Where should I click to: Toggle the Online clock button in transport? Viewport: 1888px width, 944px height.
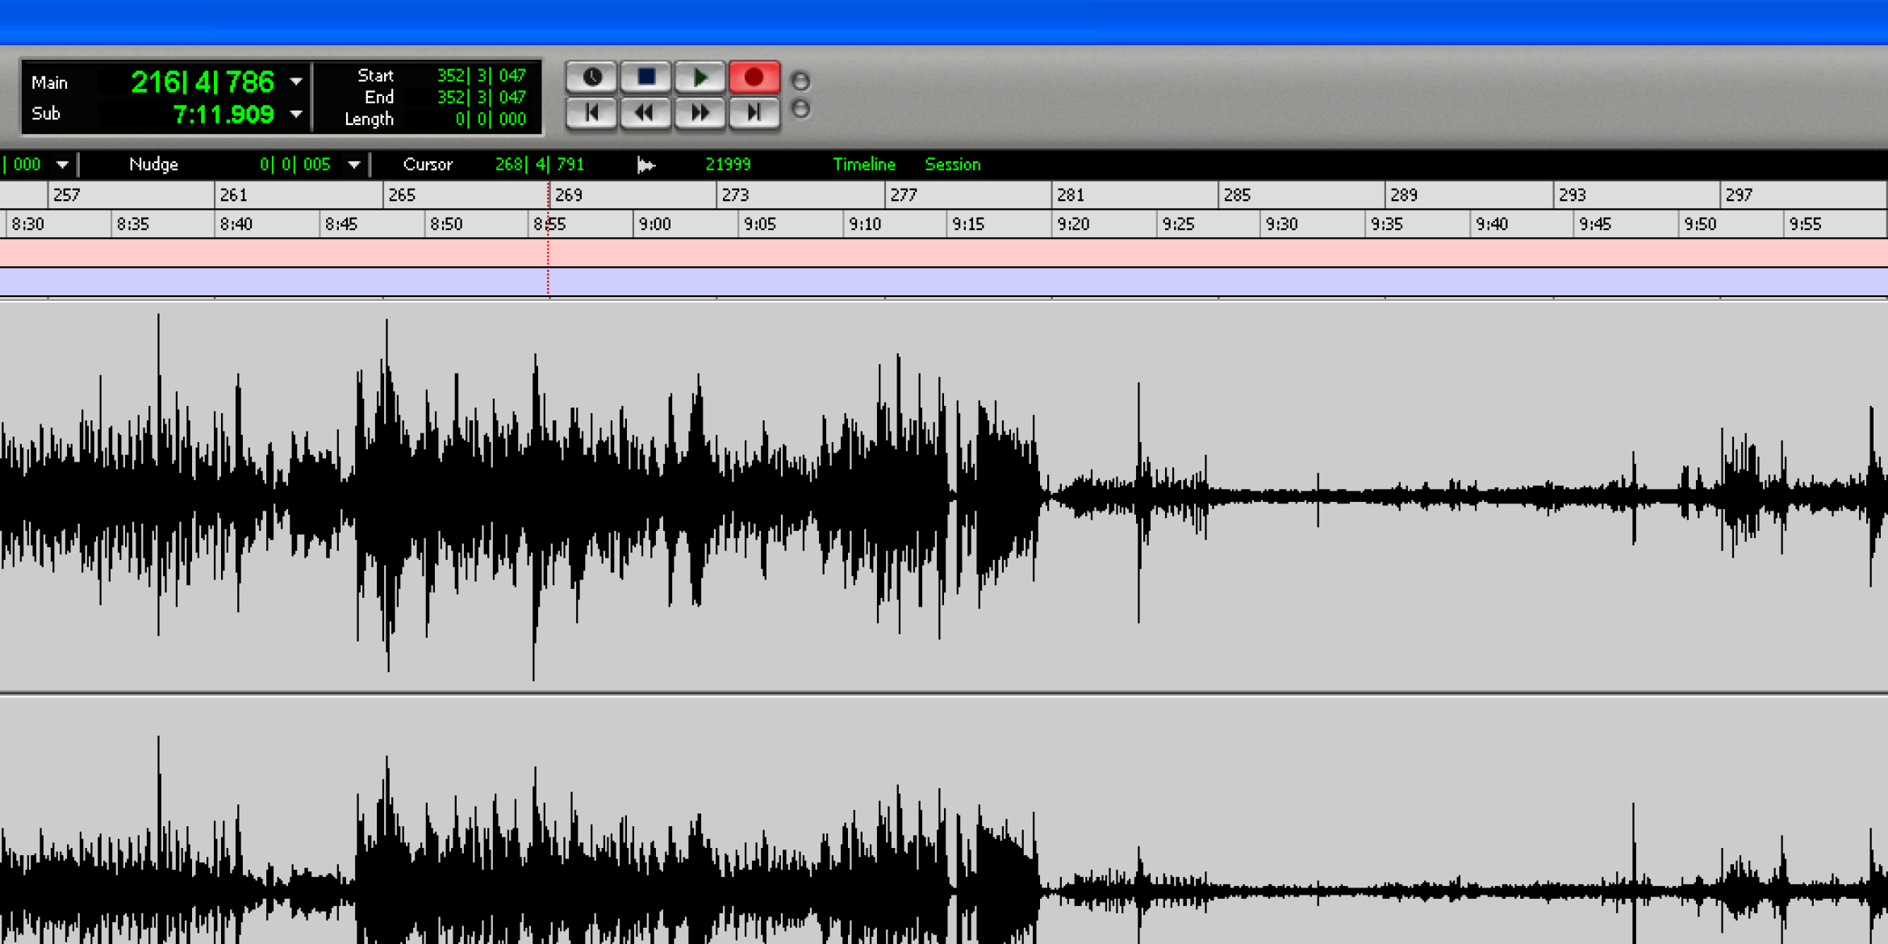coord(592,77)
